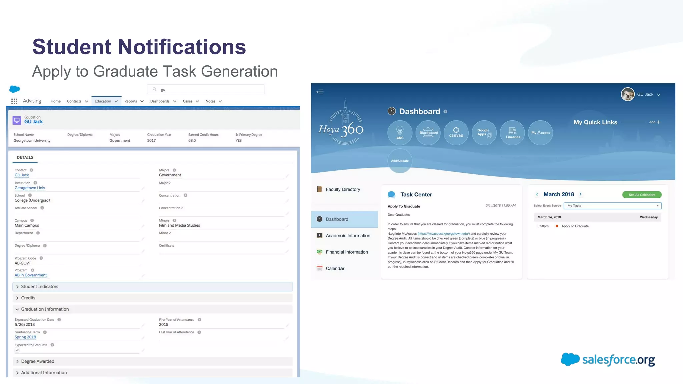Open the AB in Government program link
Image resolution: width=683 pixels, height=384 pixels.
(x=31, y=275)
